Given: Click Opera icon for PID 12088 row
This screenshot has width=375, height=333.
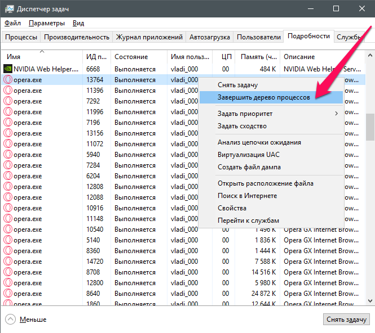Looking at the screenshot, I should [x=8, y=197].
